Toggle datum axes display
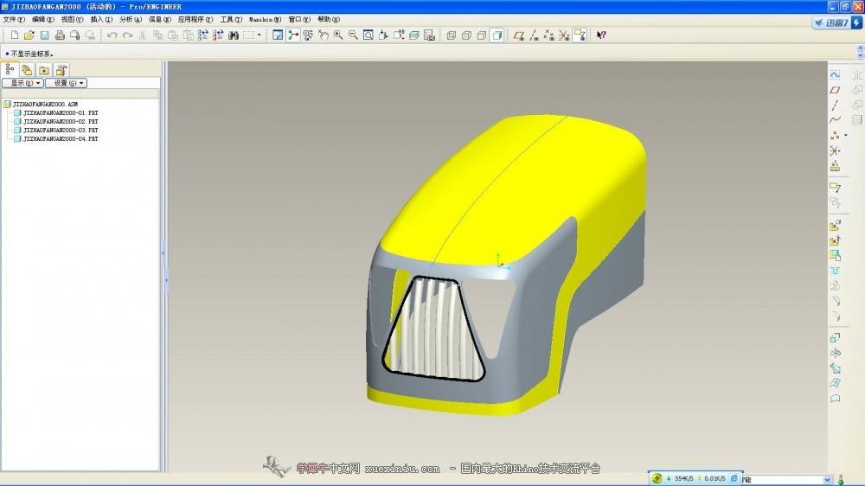This screenshot has height=486, width=865. (x=534, y=35)
